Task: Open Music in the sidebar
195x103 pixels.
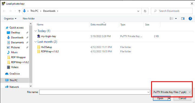Action: (14, 52)
